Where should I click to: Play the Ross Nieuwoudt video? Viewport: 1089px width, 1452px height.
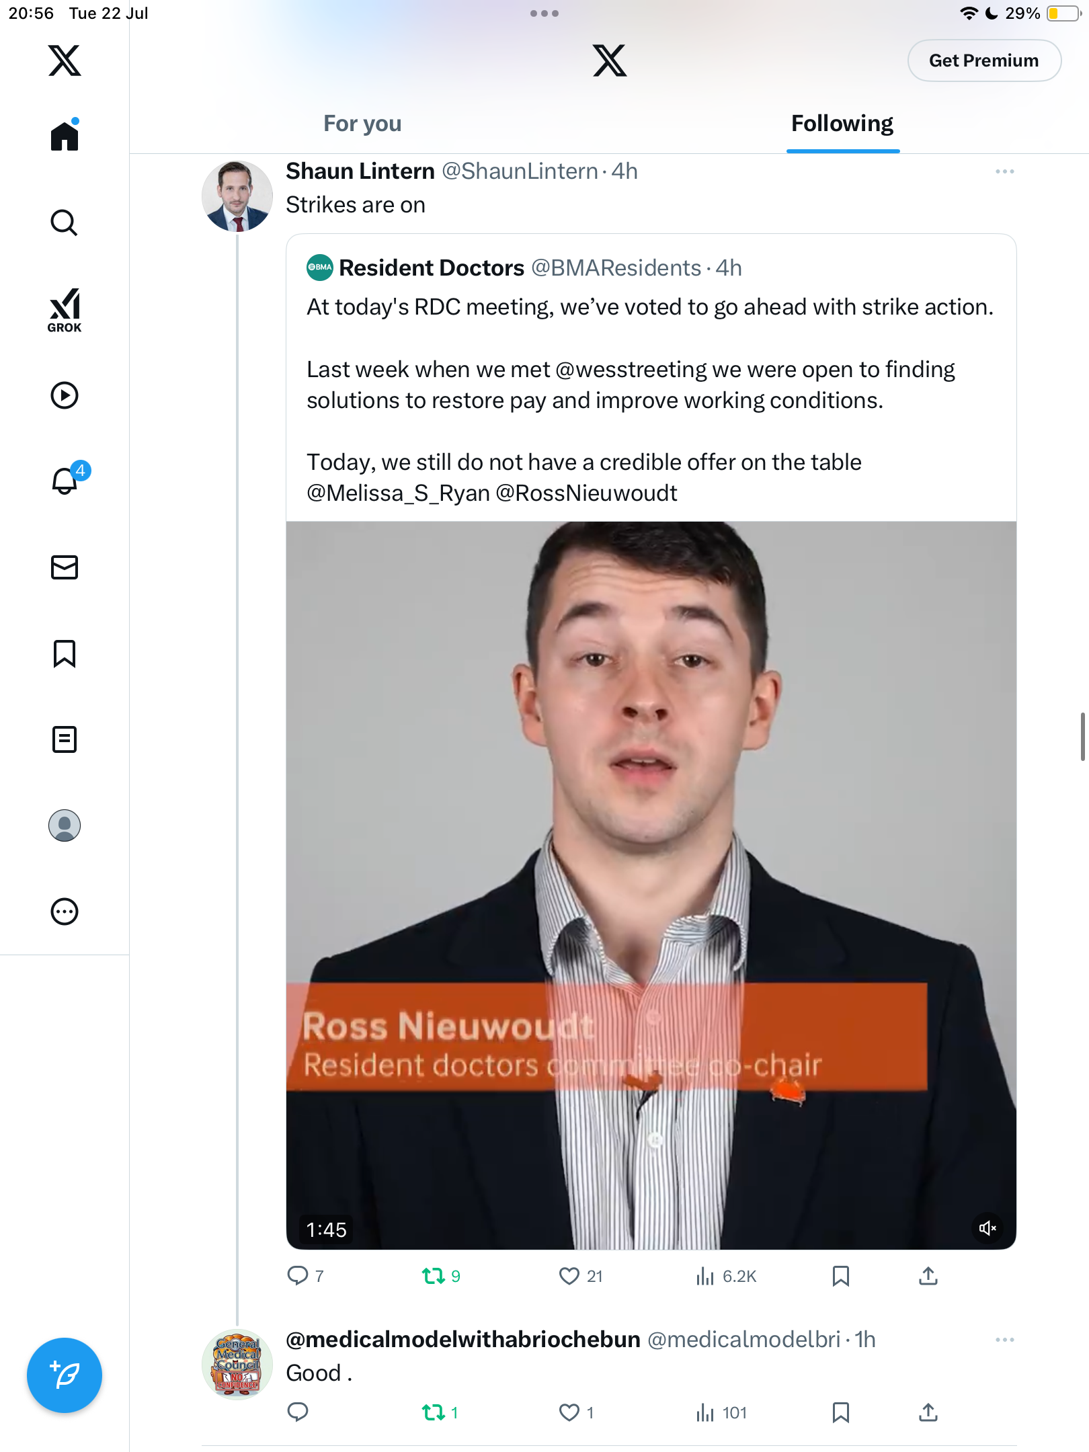point(651,885)
